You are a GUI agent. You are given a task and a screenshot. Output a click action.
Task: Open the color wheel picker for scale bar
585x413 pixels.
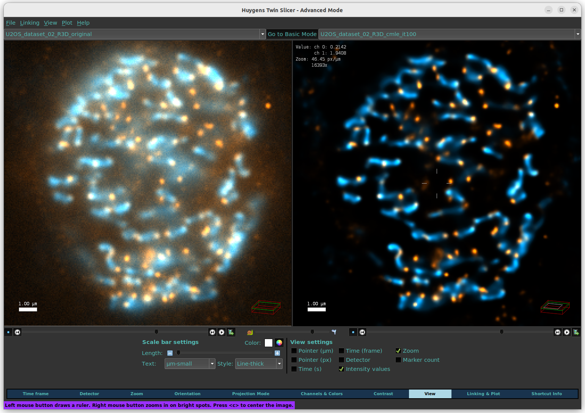tap(279, 343)
